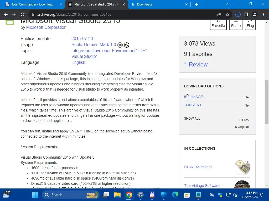Select the Microsoft Visual Studio 2015 tab
The image size is (269, 201).
(96, 4)
